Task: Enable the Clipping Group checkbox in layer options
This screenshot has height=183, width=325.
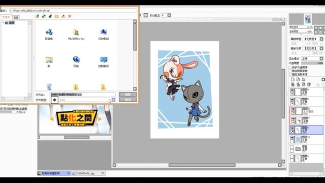Action: (290, 71)
